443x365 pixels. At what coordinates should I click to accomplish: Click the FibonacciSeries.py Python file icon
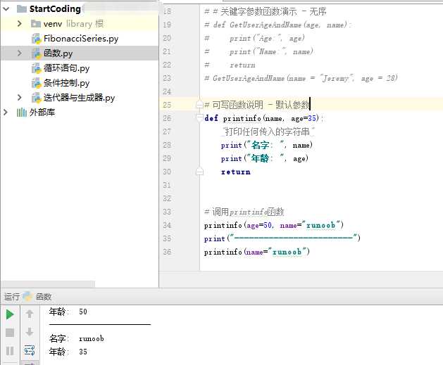click(36, 39)
